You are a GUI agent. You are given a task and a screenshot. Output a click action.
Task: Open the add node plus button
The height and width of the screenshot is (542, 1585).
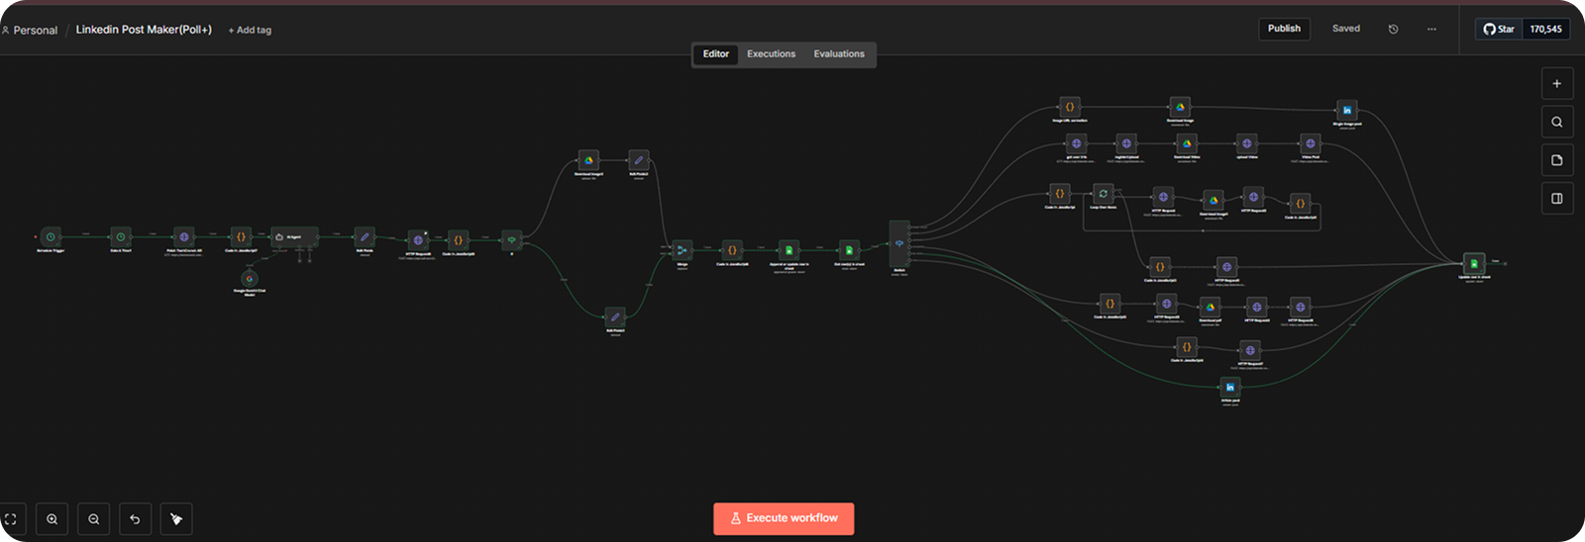(1556, 84)
